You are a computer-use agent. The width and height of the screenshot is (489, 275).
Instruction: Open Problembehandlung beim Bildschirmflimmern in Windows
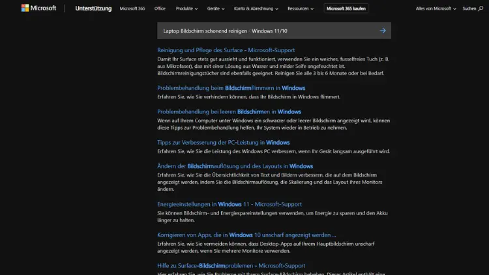pyautogui.click(x=231, y=88)
